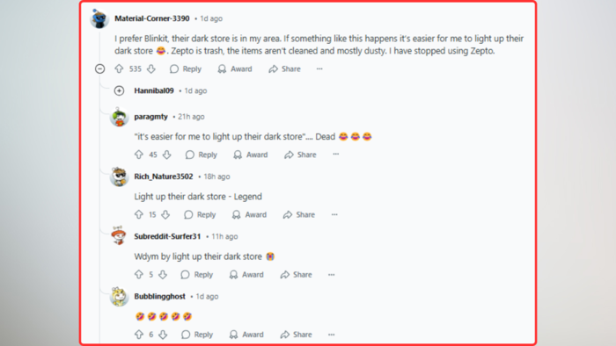Give Award to paragmty's comment
Viewport: 616px width, 346px height.
[251, 155]
